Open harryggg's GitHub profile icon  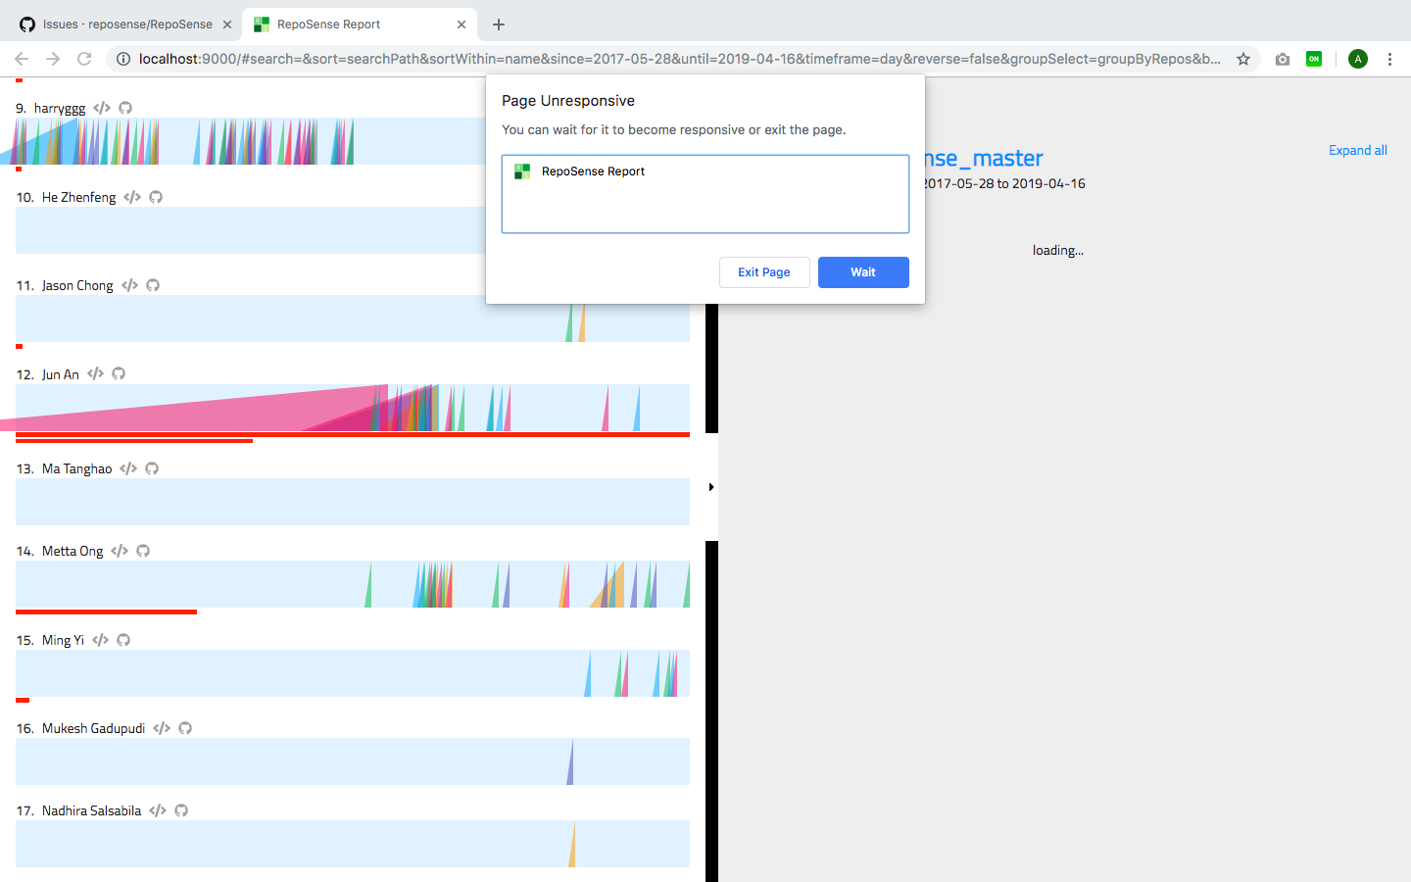tap(124, 108)
